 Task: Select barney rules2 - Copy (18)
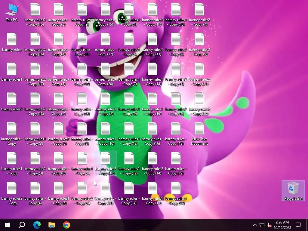35,104
